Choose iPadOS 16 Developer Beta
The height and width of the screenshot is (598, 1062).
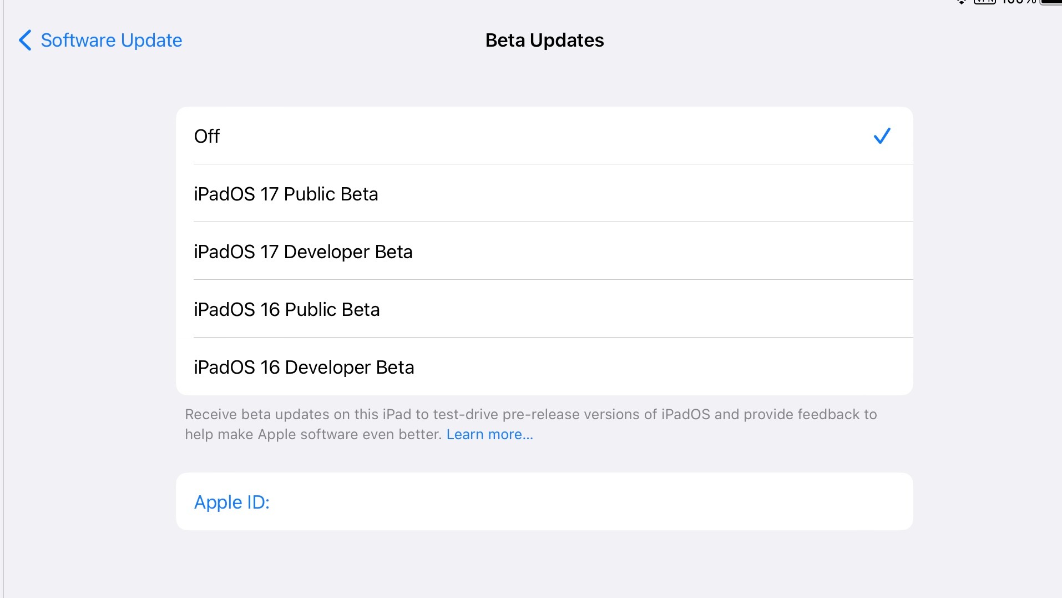click(544, 366)
